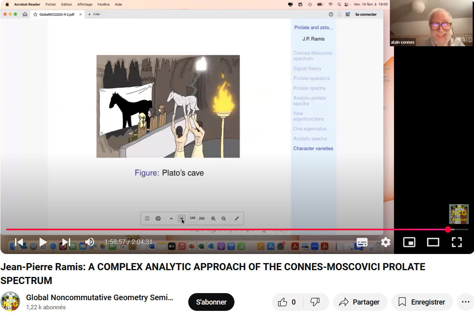Subscribe with the S'abonner button
Viewport: 474px width, 316px height.
coord(211,302)
